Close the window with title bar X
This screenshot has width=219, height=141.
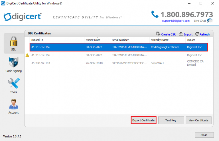pos(213,3)
